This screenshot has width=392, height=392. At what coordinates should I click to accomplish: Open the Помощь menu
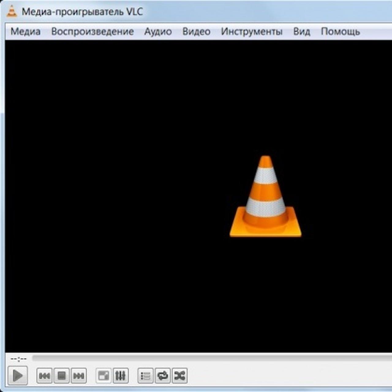[x=340, y=32]
